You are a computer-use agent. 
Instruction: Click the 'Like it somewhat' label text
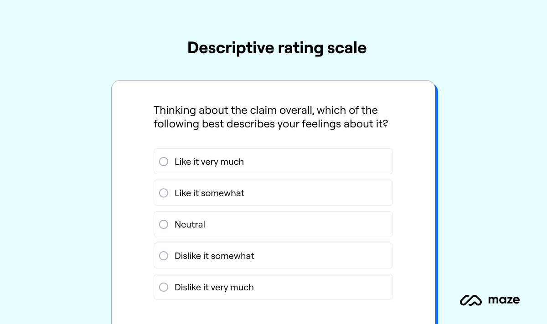click(210, 192)
